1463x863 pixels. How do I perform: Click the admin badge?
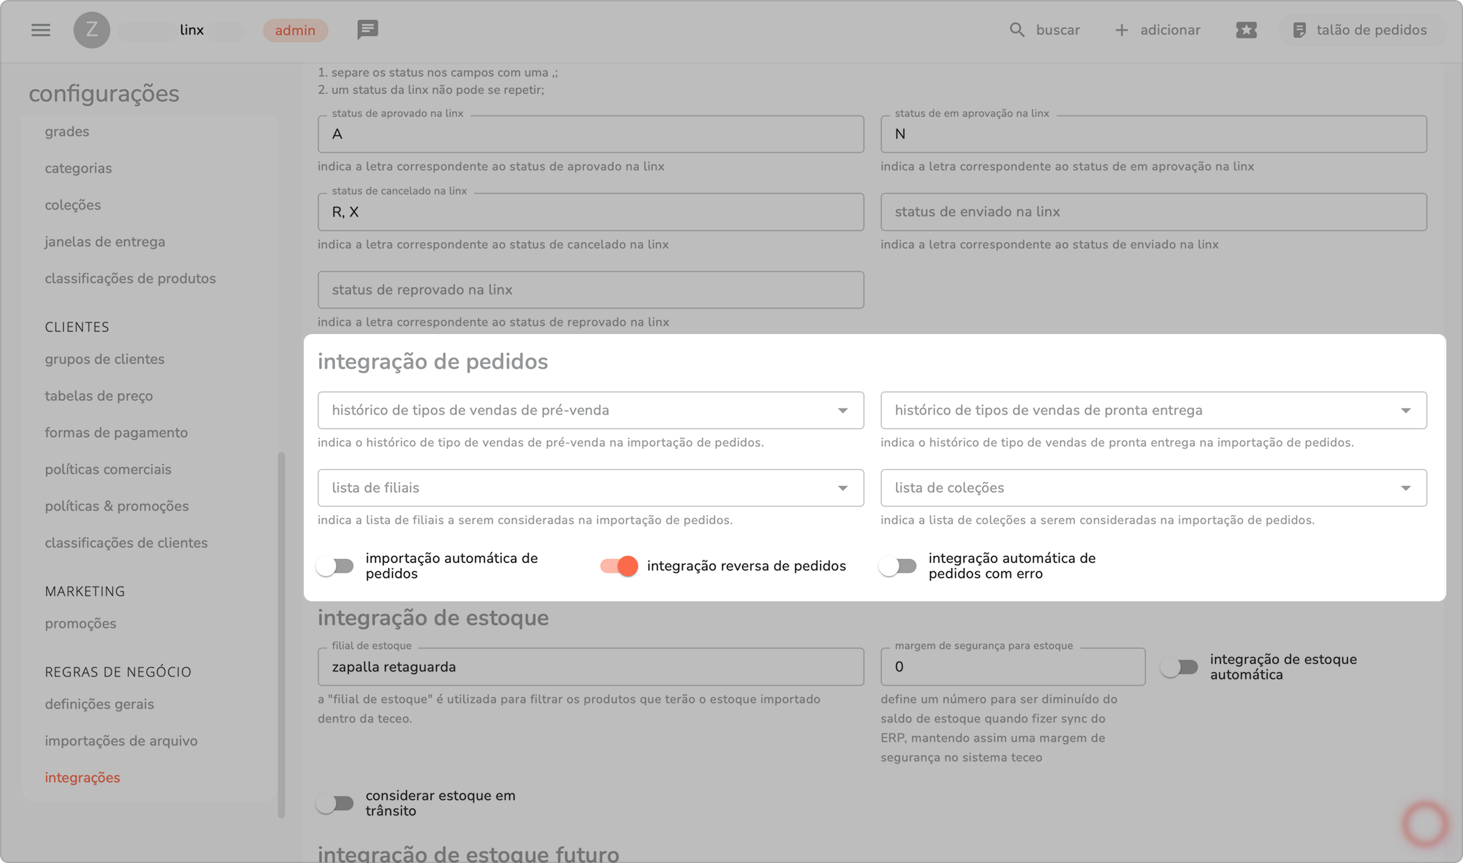pos(295,30)
